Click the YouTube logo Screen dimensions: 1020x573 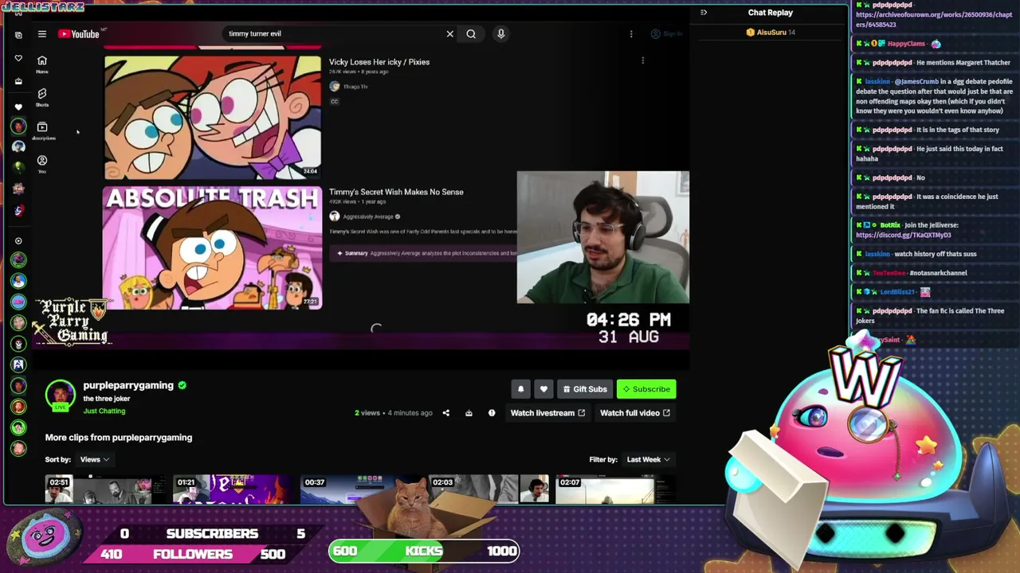point(78,34)
